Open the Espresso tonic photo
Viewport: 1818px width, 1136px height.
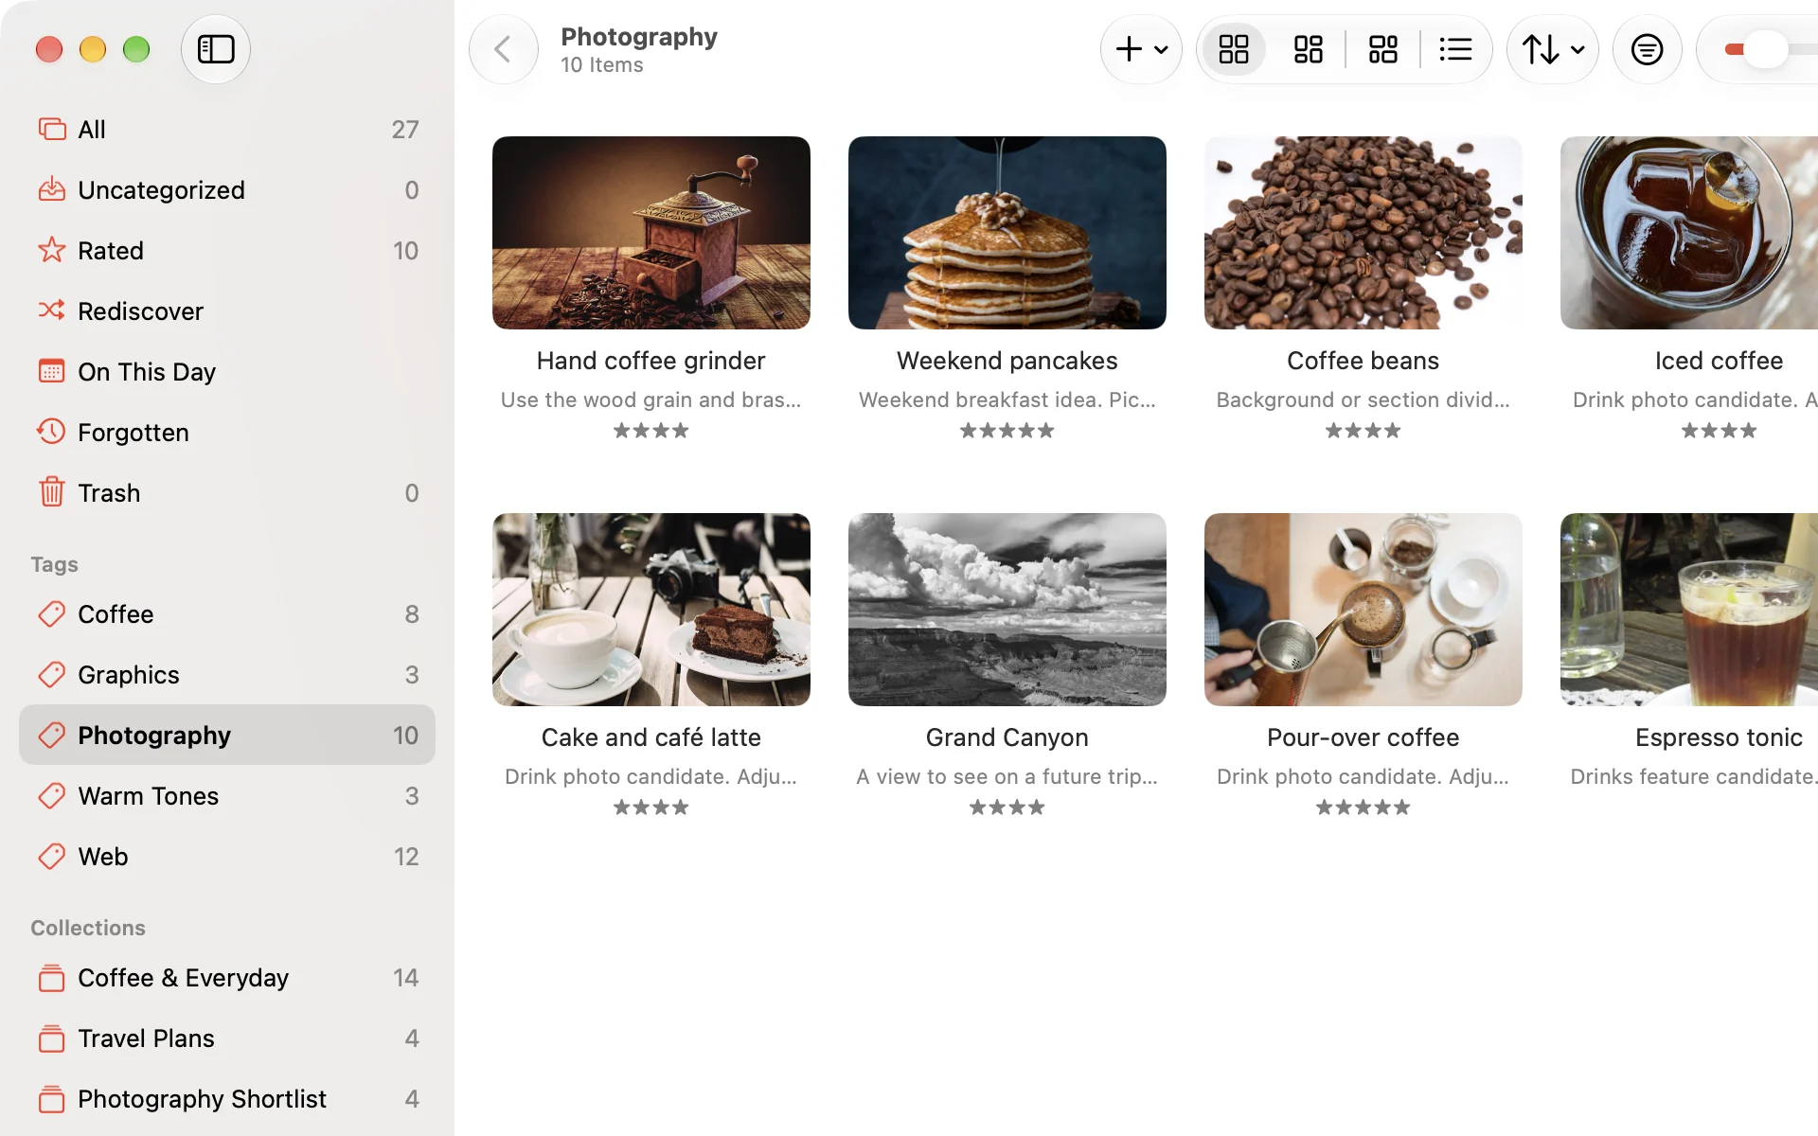point(1689,610)
